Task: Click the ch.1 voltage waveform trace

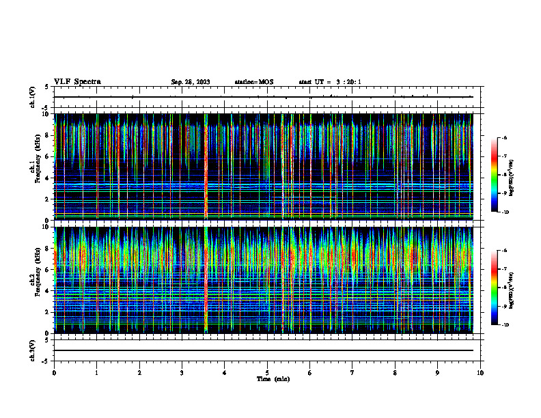Action: click(x=264, y=97)
